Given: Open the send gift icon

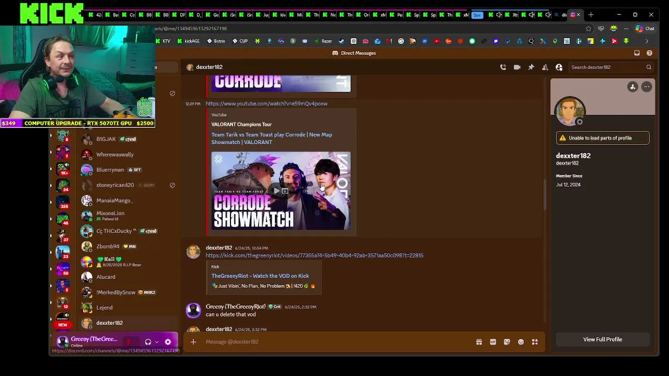Looking at the screenshot, I should [x=479, y=342].
